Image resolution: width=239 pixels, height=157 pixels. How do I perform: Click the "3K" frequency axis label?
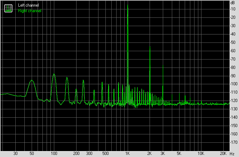[x=162, y=154]
